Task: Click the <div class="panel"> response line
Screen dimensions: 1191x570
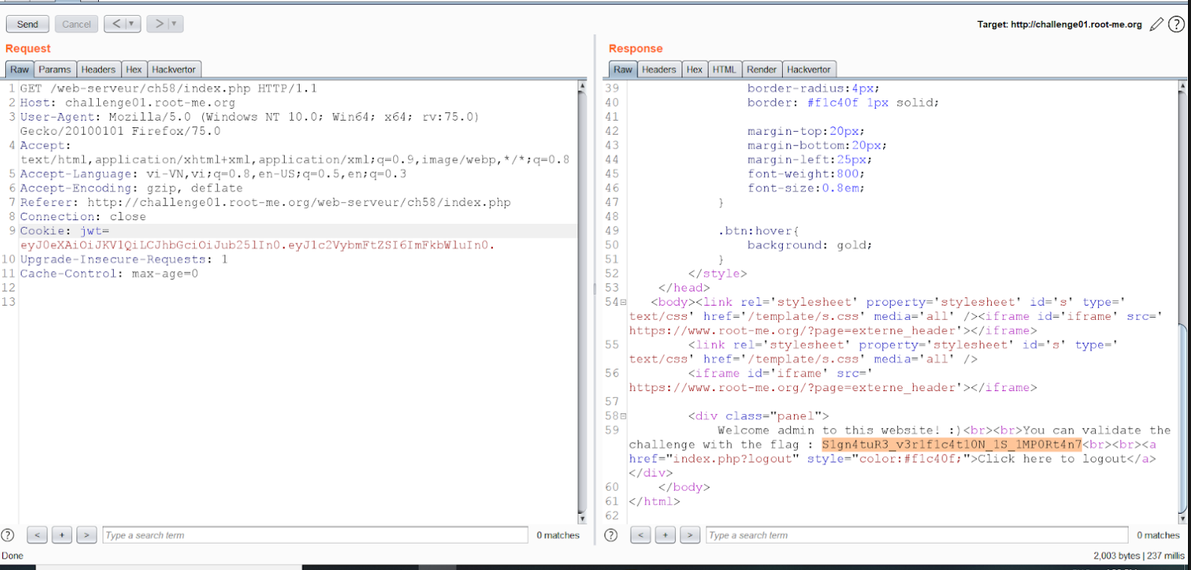Action: click(759, 416)
